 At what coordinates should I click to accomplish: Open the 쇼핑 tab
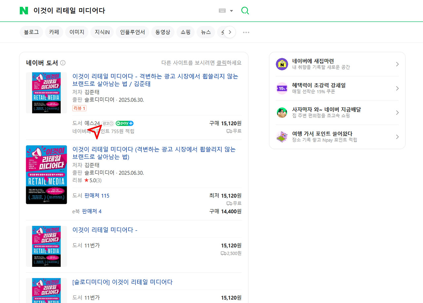click(x=185, y=32)
